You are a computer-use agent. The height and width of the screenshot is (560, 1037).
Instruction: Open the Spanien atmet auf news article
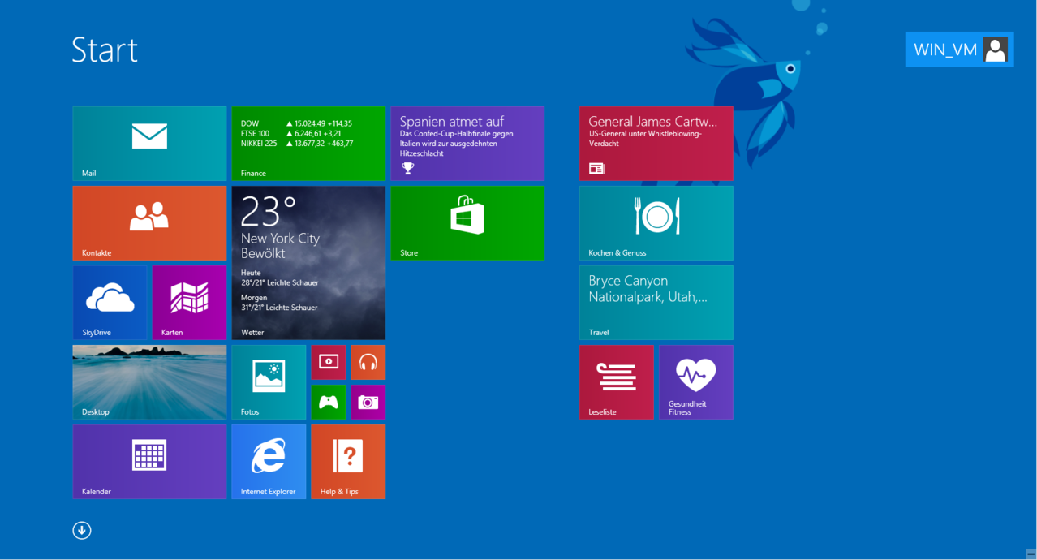pyautogui.click(x=467, y=143)
